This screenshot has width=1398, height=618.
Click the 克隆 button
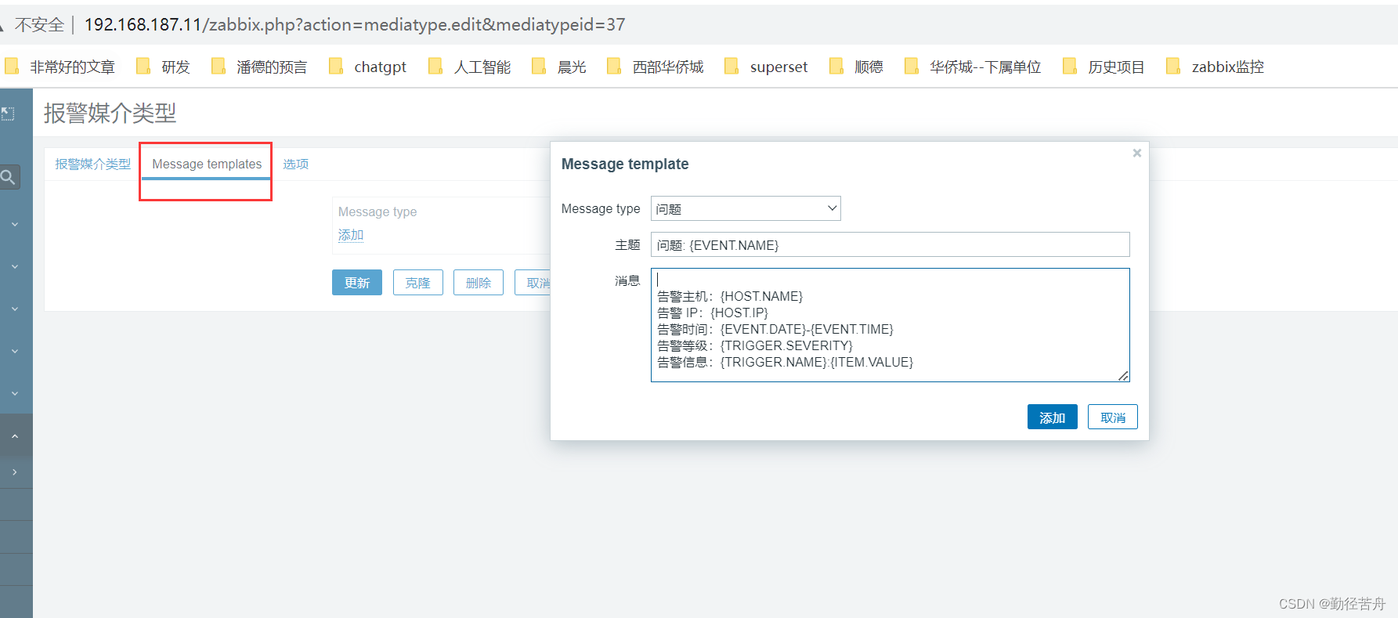(417, 282)
